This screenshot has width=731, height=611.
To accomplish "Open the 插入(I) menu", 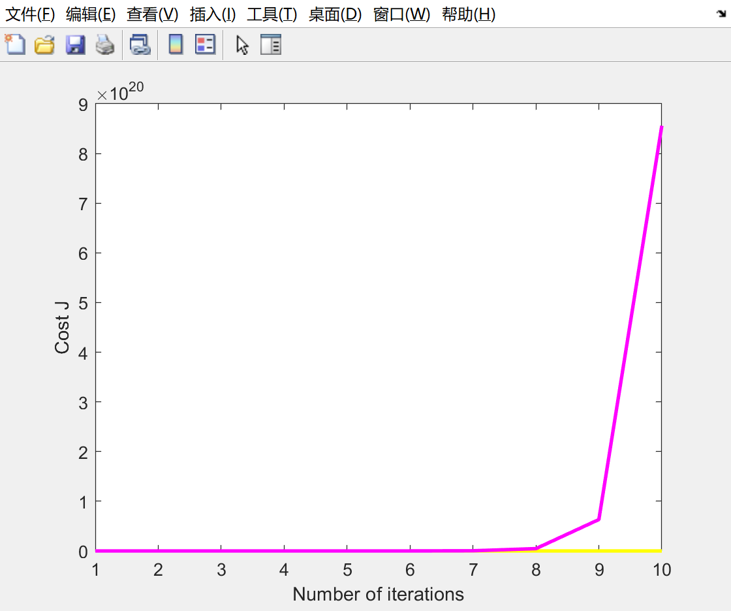I will 213,14.
